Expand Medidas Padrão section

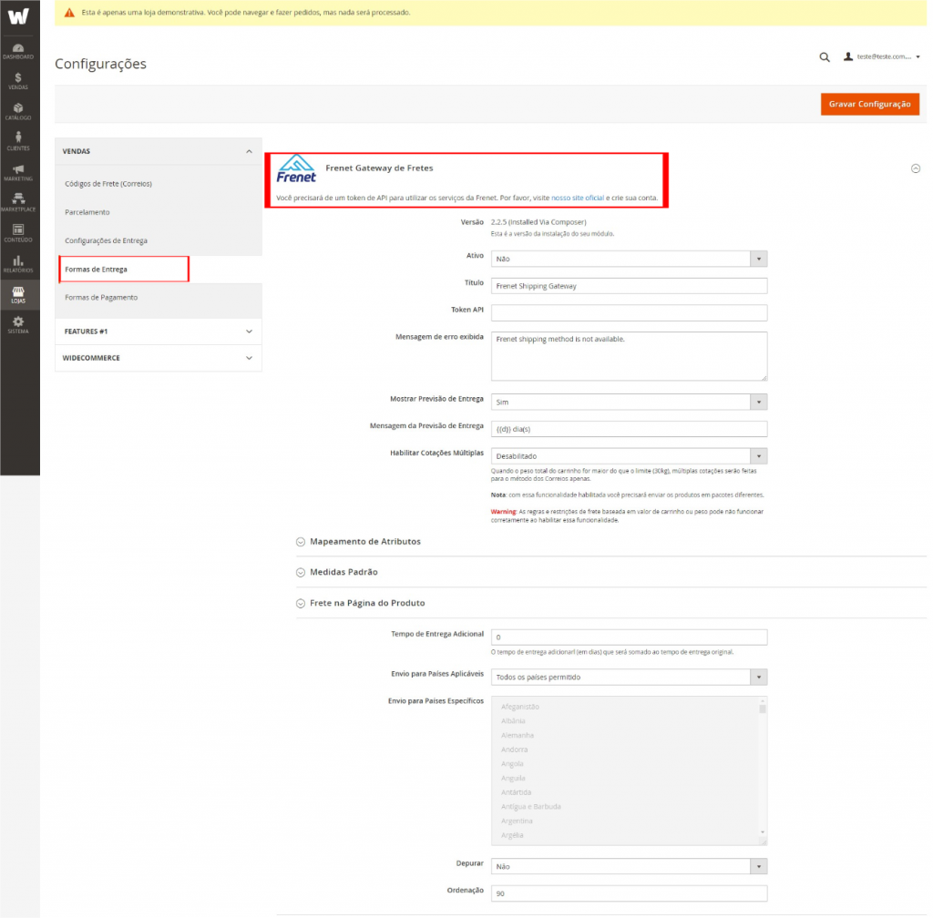(x=337, y=572)
